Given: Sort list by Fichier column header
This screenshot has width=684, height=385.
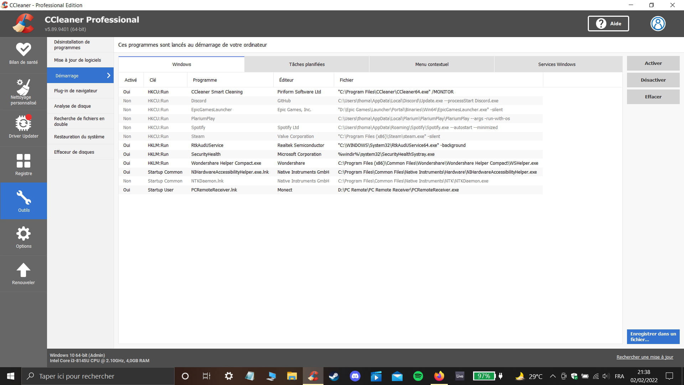Looking at the screenshot, I should point(438,80).
